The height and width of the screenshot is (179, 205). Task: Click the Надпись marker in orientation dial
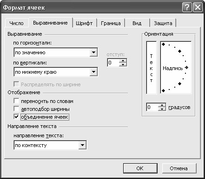pos(186,68)
